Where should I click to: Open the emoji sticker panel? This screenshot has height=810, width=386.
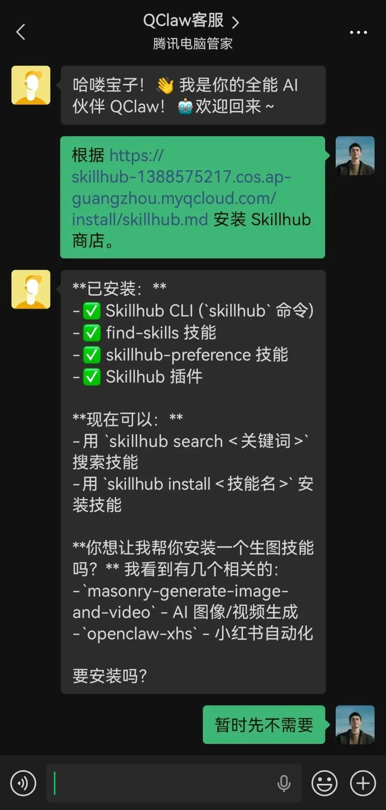(324, 783)
